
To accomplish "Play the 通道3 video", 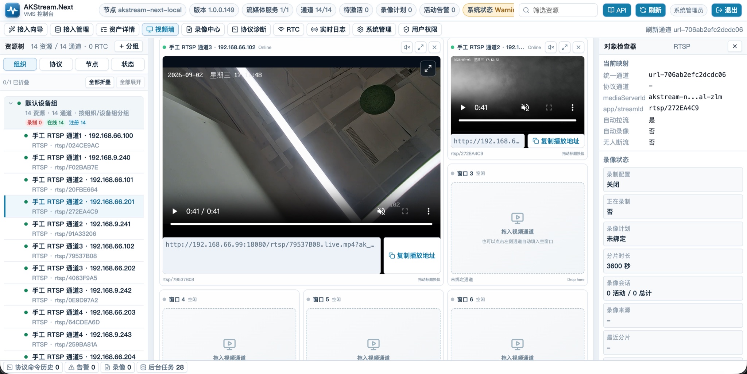I will tap(175, 211).
